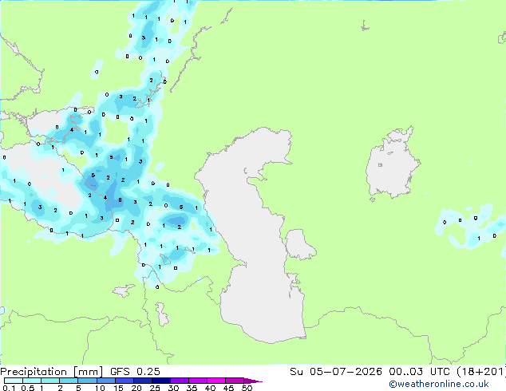Click the legend value '10'
Screen dimensions: 506x391
point(100,388)
